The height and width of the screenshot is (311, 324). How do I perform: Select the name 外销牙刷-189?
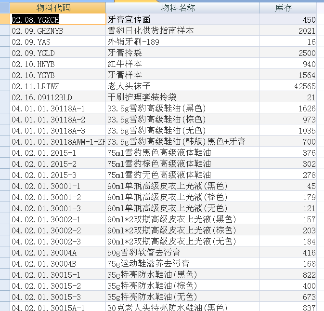pos(182,42)
